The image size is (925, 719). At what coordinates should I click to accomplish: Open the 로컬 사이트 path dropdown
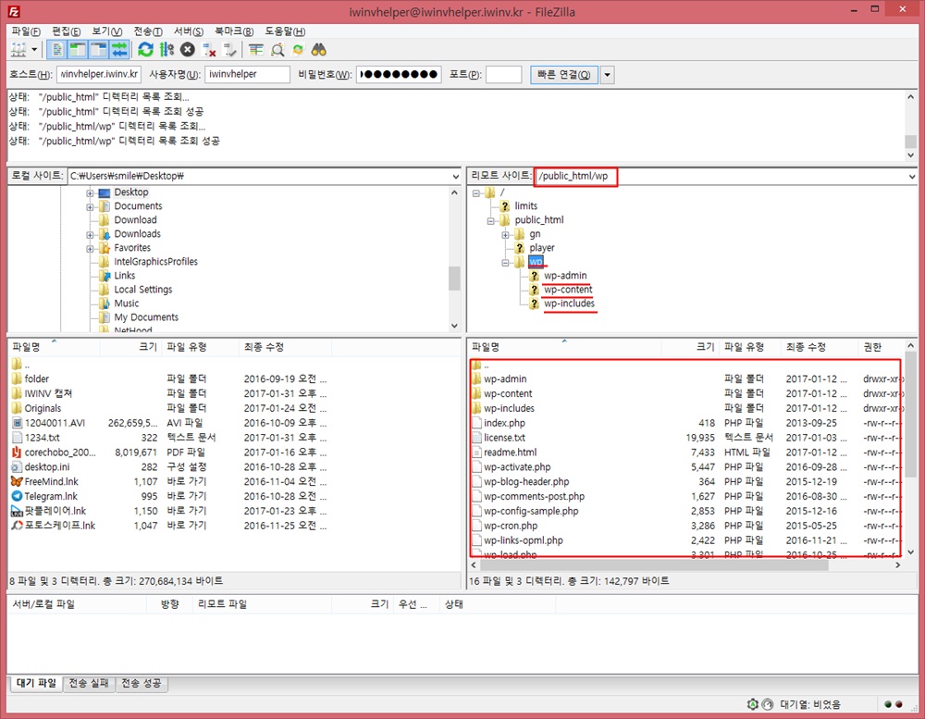(455, 176)
